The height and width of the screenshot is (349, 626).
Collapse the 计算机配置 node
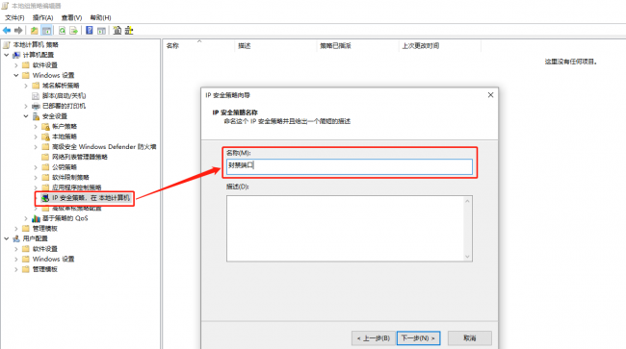[7, 55]
